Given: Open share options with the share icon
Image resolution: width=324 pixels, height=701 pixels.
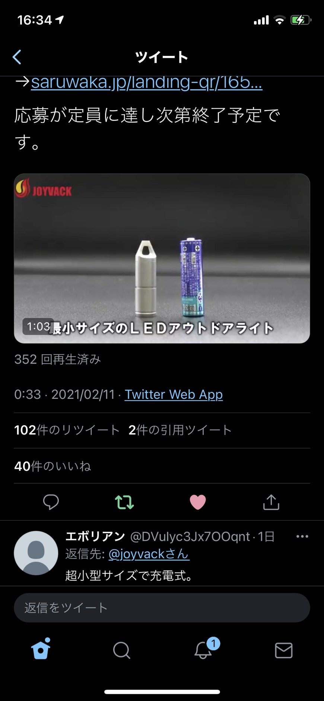Looking at the screenshot, I should tap(271, 502).
